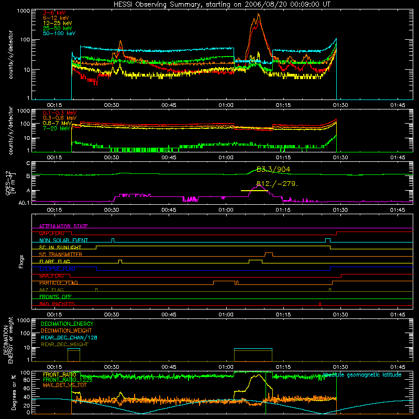Click the B3.3/904 flare annotation
The height and width of the screenshot is (419, 419).
point(273,169)
